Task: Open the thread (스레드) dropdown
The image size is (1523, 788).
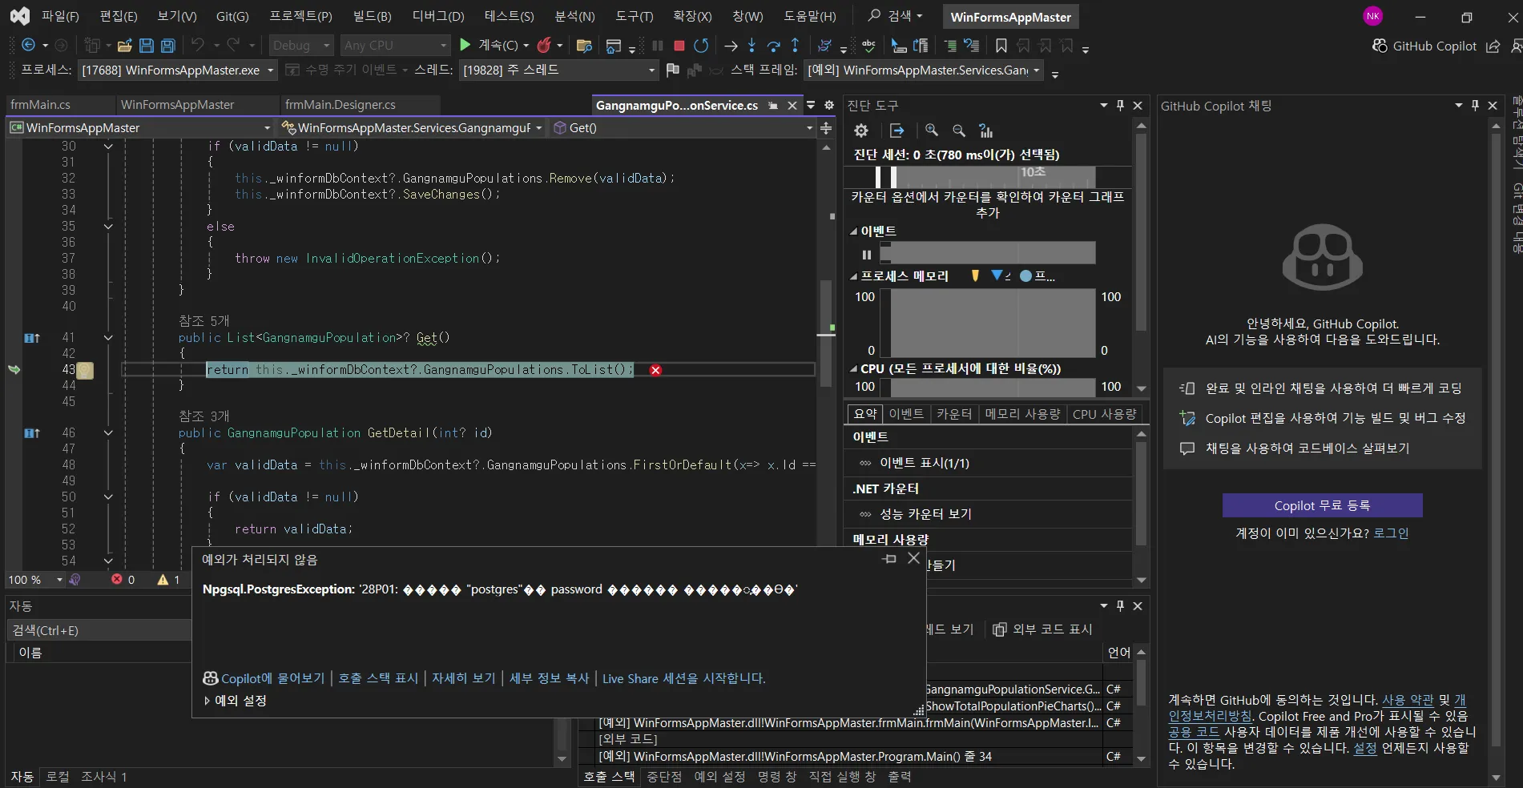Action: coord(559,70)
